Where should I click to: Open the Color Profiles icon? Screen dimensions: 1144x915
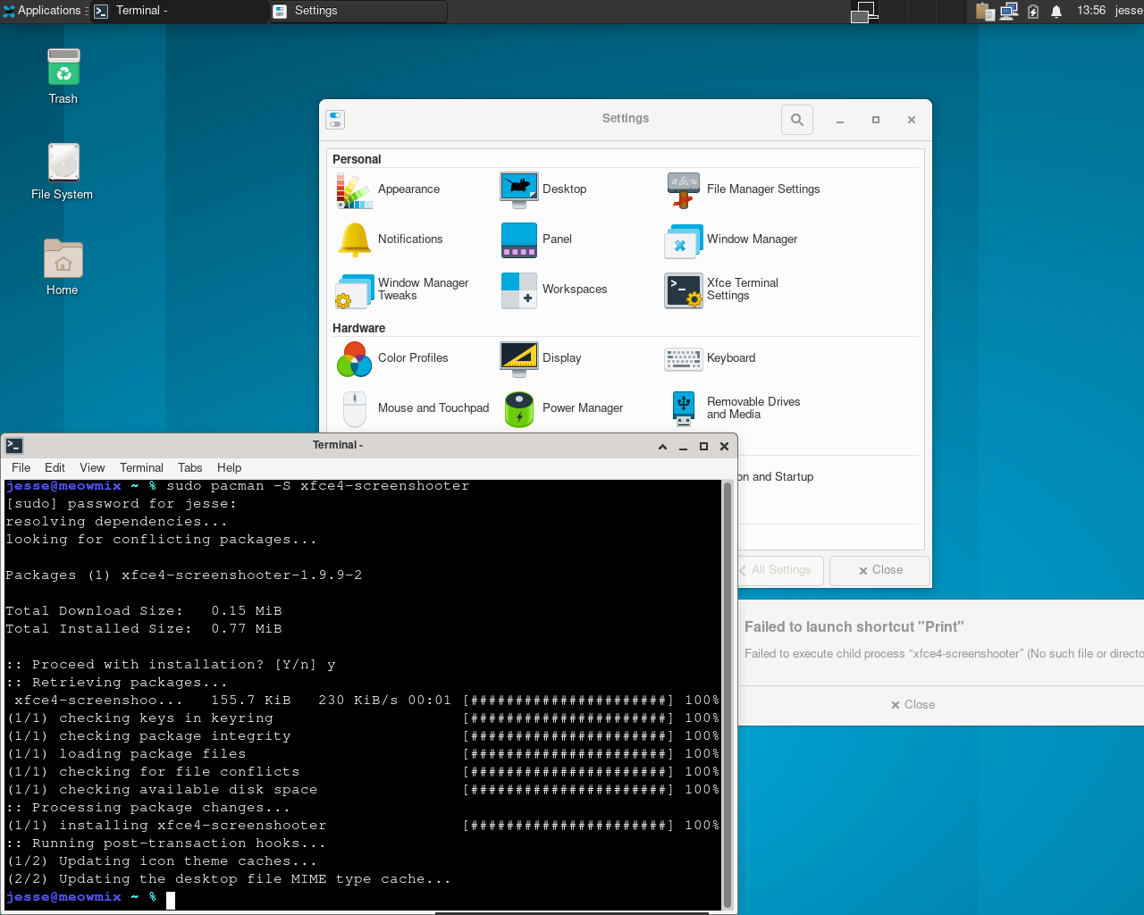click(354, 358)
